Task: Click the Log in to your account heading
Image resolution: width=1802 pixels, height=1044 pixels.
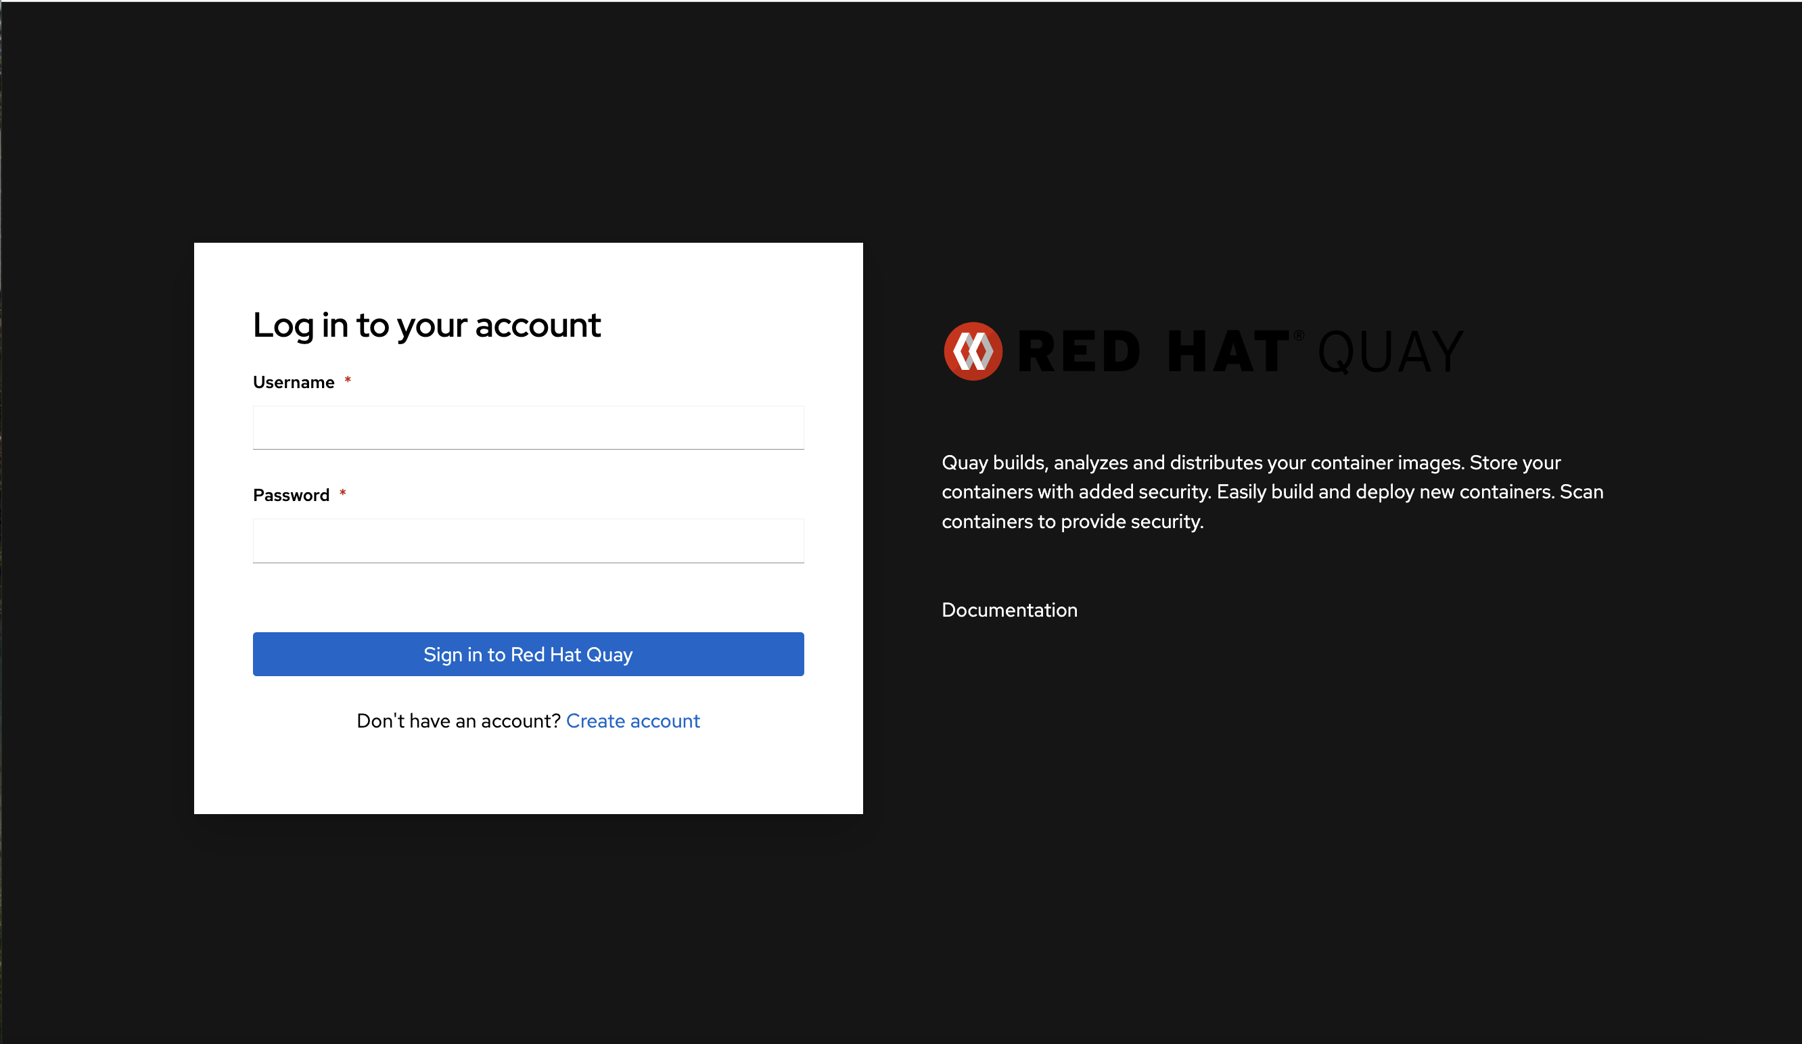Action: [x=426, y=325]
